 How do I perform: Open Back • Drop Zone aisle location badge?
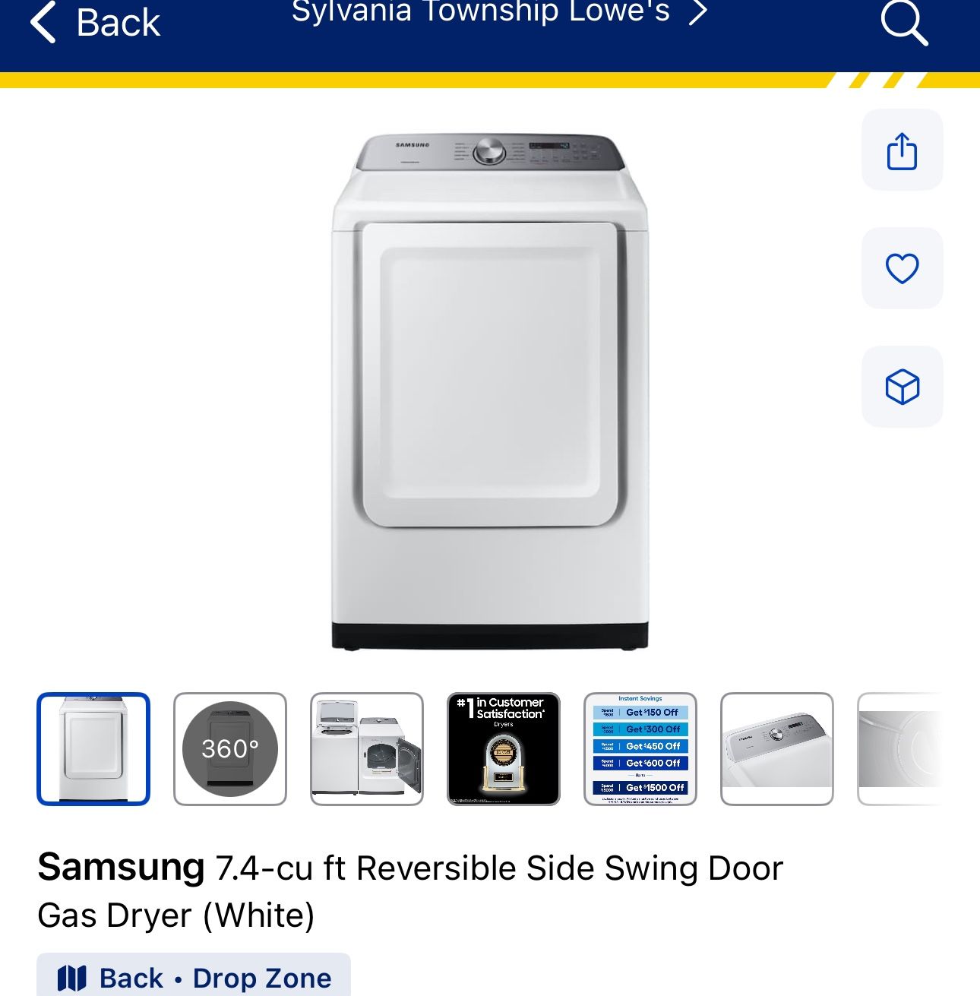(x=194, y=975)
